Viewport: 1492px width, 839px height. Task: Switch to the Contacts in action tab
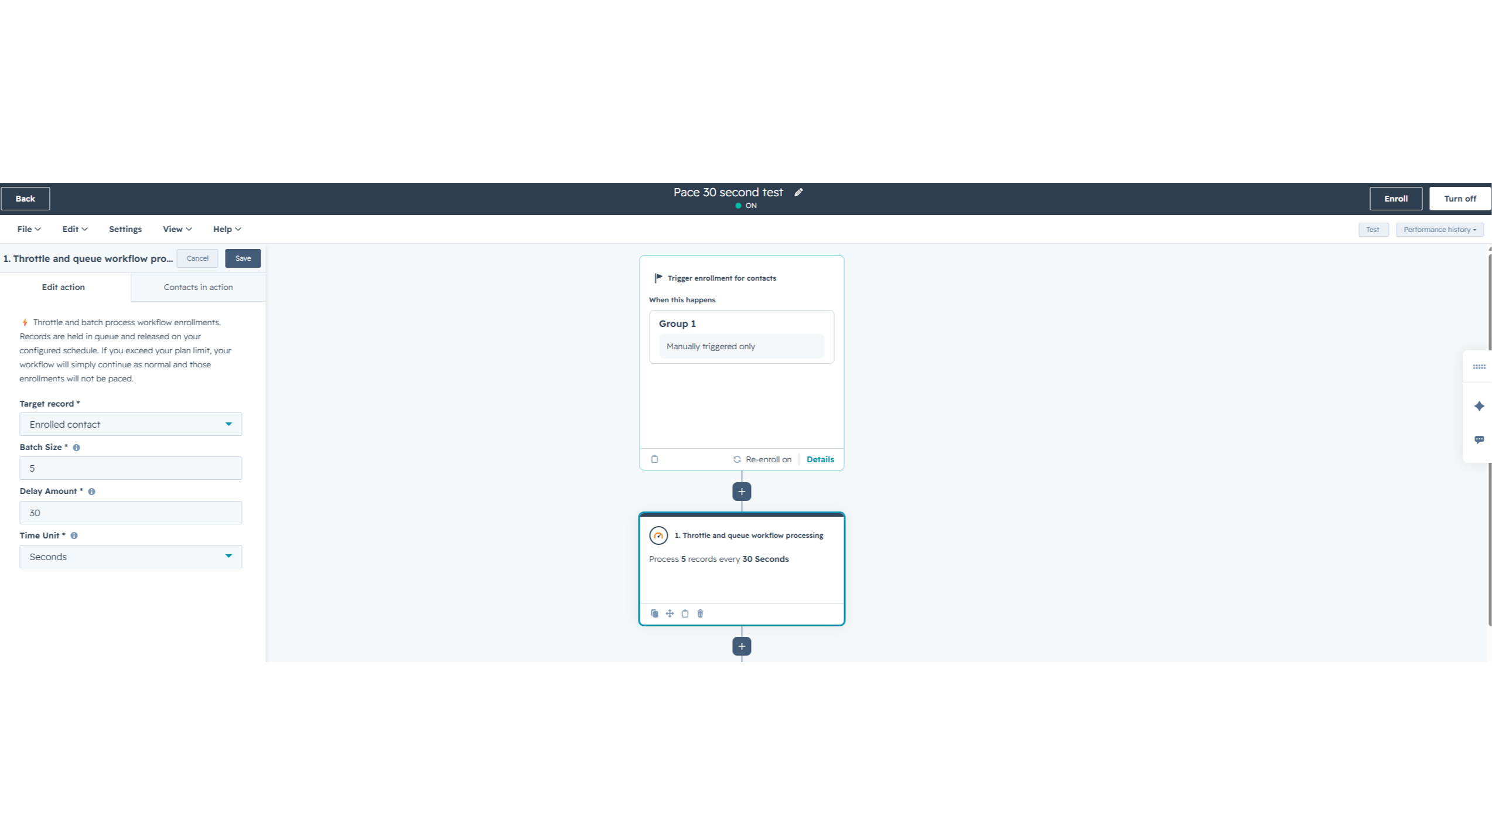point(198,287)
